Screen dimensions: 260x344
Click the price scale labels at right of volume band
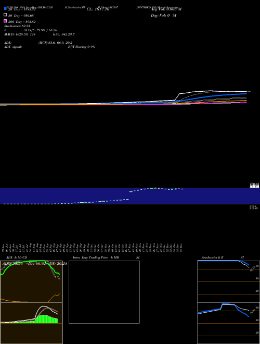[254, 186]
